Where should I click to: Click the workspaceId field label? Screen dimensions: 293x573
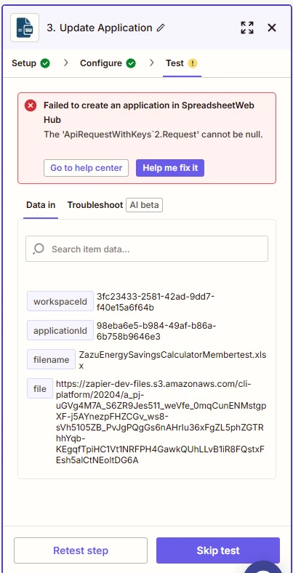tap(60, 302)
